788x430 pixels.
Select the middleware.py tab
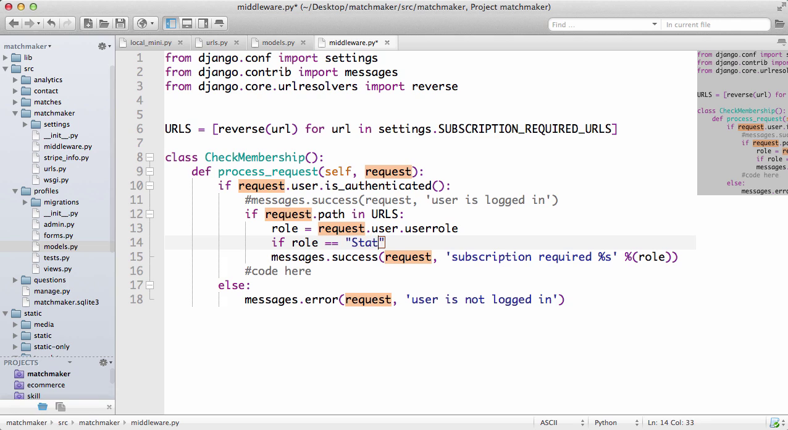tap(353, 43)
